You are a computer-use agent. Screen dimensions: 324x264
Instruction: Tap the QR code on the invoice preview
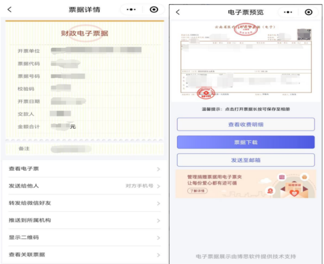click(x=304, y=34)
